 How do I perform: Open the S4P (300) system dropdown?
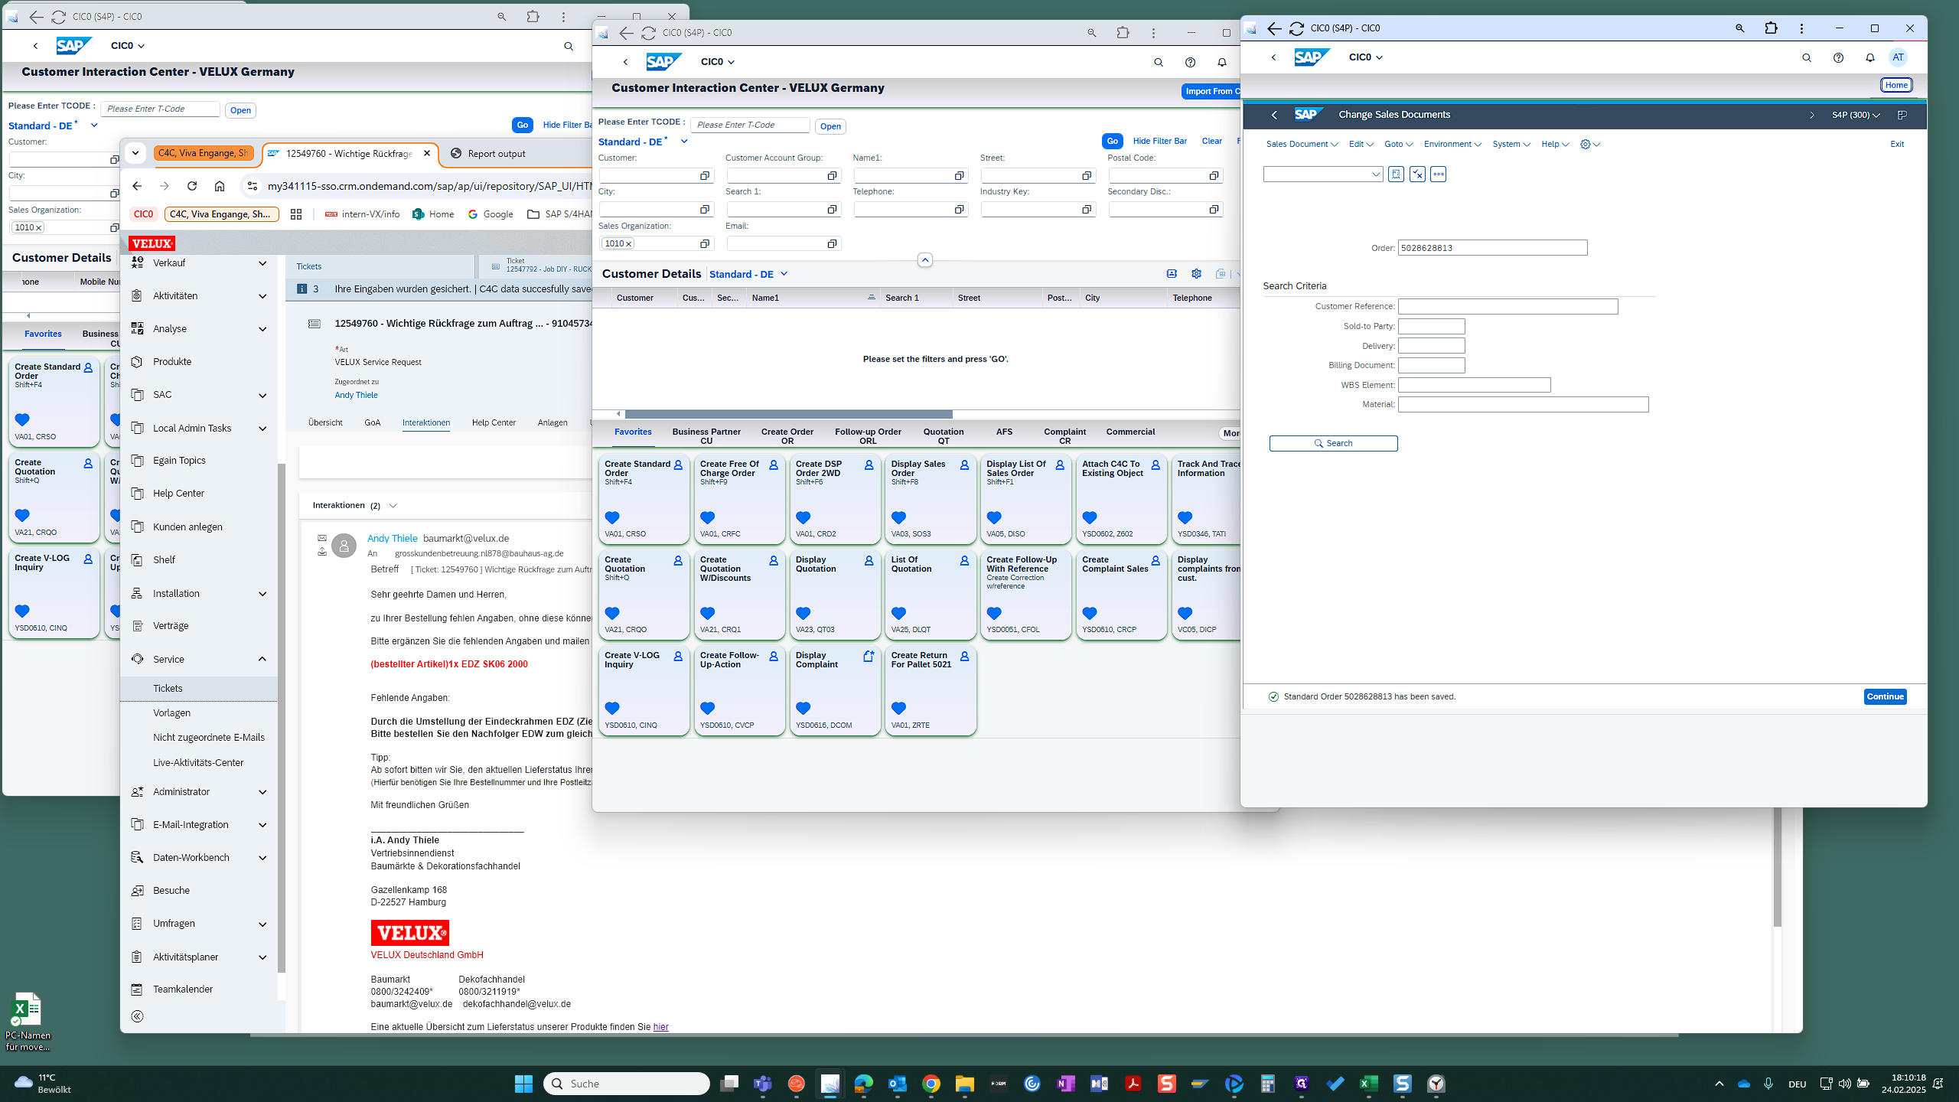pos(1856,115)
